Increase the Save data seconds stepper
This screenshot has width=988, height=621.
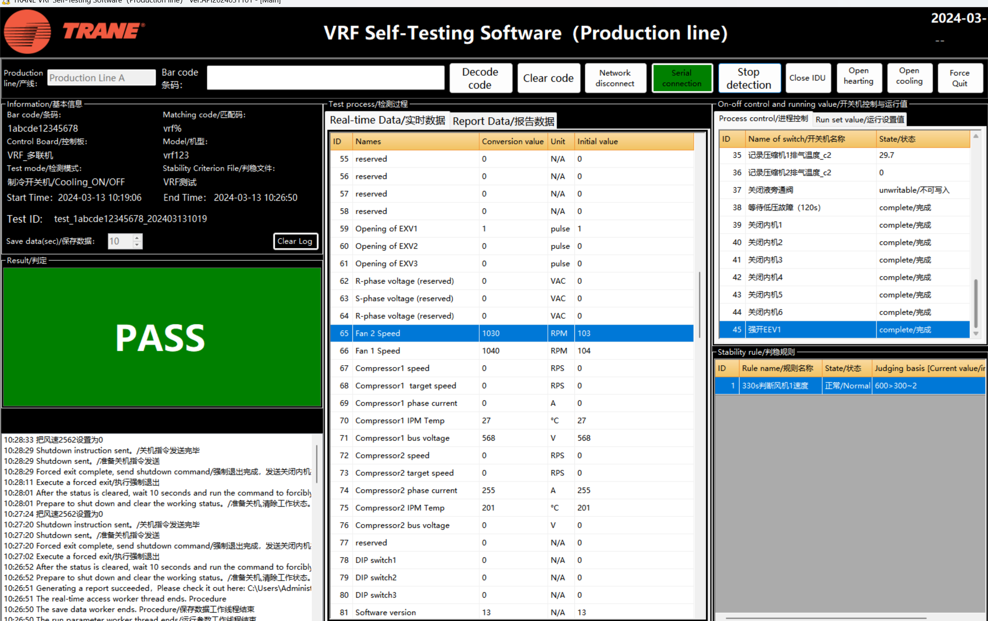click(137, 238)
